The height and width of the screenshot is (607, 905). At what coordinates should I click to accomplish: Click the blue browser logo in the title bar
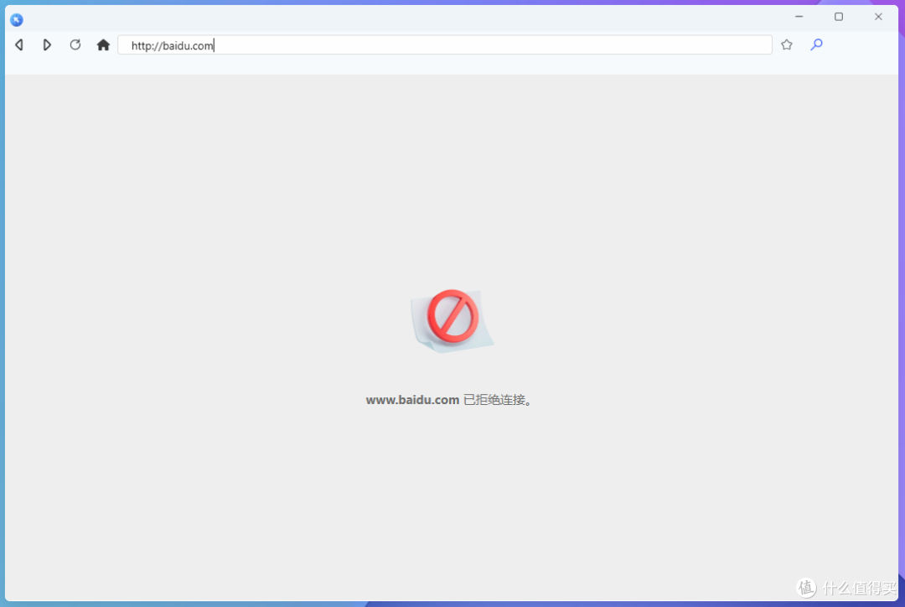click(x=16, y=19)
